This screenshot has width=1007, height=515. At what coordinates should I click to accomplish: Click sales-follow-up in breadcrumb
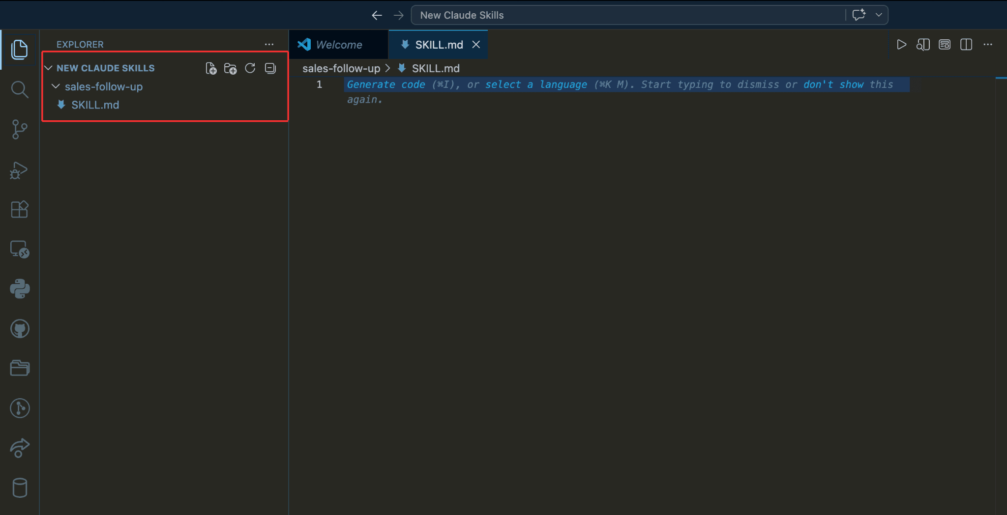coord(341,68)
